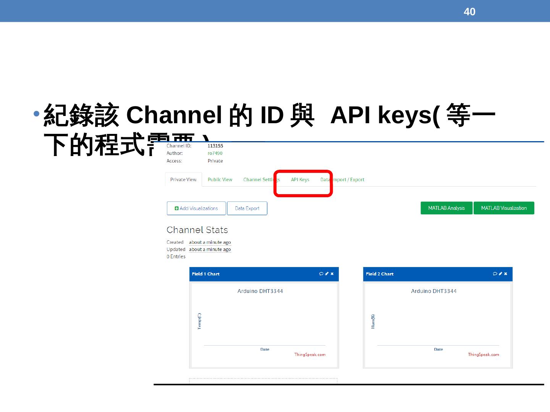Edit Field 1 Chart with the pencil icon

click(327, 274)
